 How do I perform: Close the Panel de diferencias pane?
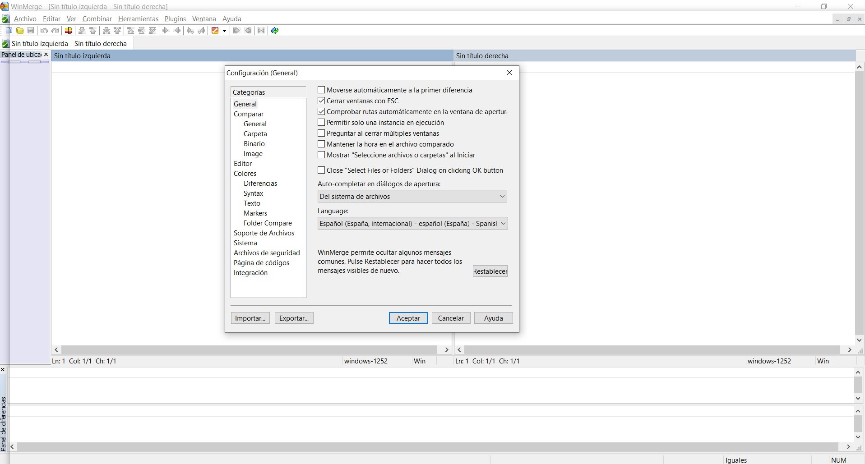click(x=3, y=370)
